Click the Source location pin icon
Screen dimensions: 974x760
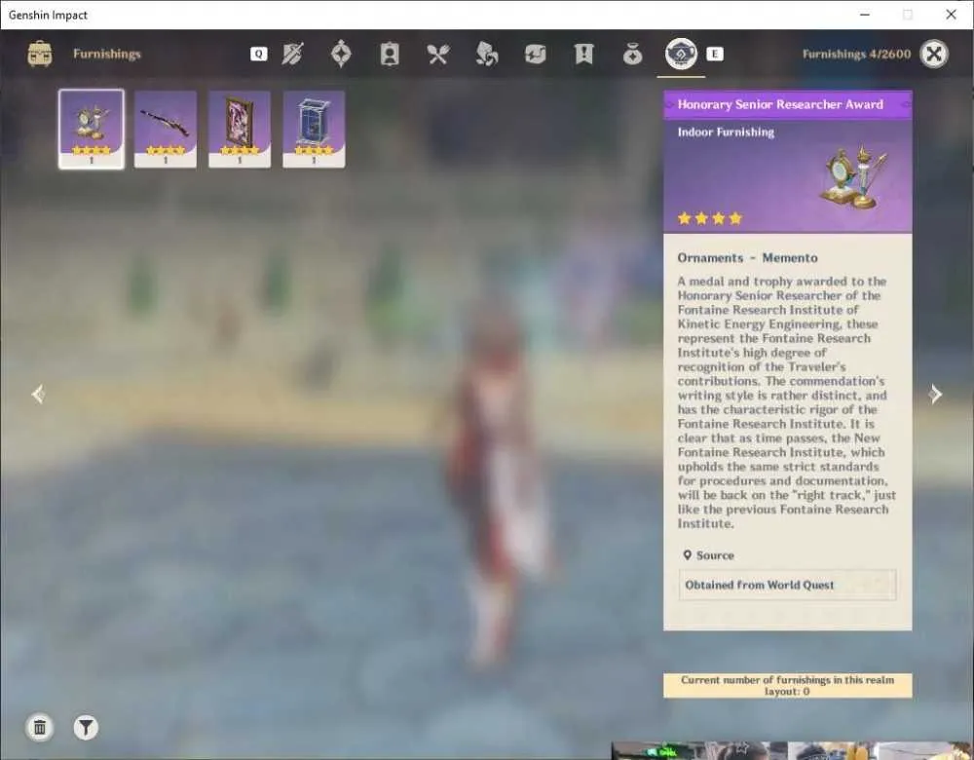coord(687,555)
